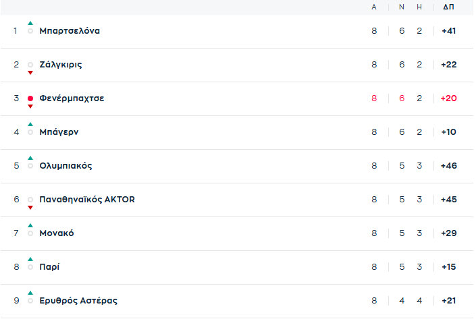This screenshot has height=319, width=476.
Task: Click the red live dot beside Φενέρμπαχτσε
Action: tap(30, 98)
